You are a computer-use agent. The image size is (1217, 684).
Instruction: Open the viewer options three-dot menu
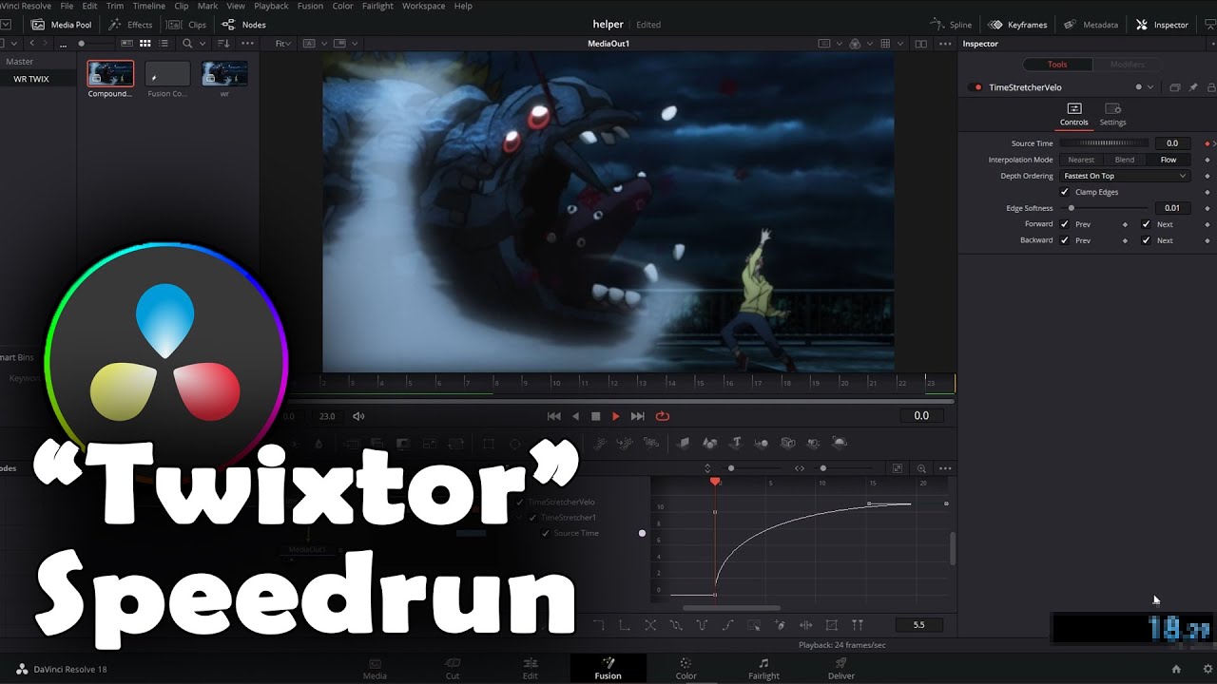[945, 44]
